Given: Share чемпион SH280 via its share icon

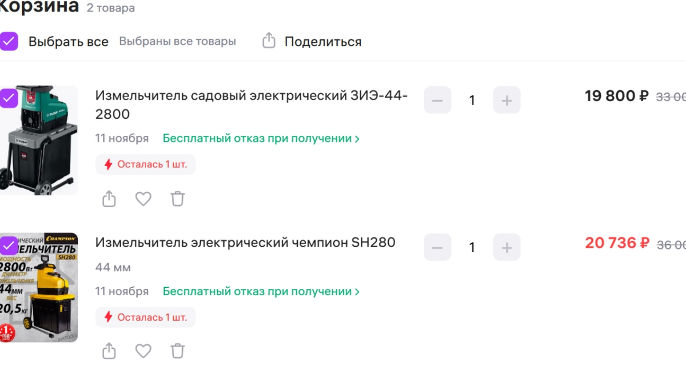Looking at the screenshot, I should [x=109, y=351].
